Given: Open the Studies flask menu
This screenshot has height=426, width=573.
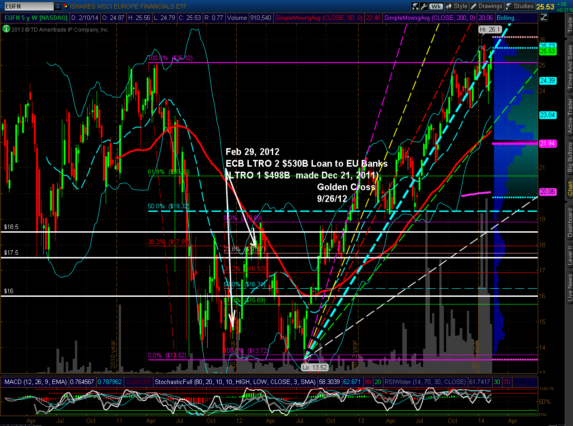Looking at the screenshot, I should point(520,6).
